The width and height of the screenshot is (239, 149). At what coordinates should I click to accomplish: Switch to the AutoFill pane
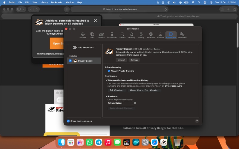coord(102,35)
